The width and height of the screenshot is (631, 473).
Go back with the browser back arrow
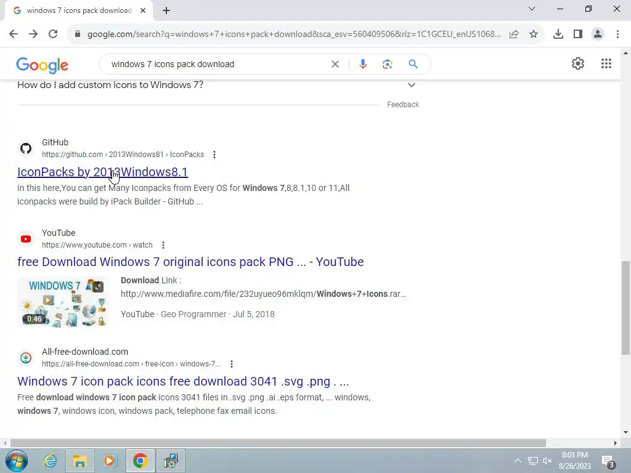(x=14, y=34)
